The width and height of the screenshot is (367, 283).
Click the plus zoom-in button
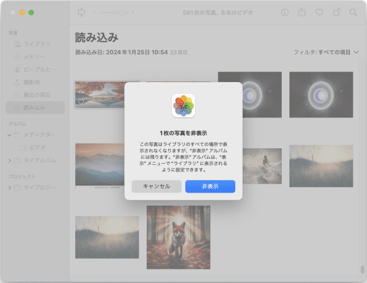tap(133, 12)
